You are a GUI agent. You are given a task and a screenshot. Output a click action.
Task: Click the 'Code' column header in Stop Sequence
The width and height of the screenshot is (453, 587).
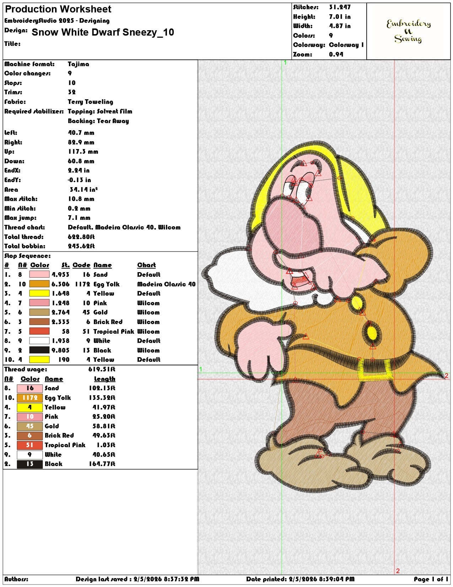[81, 265]
